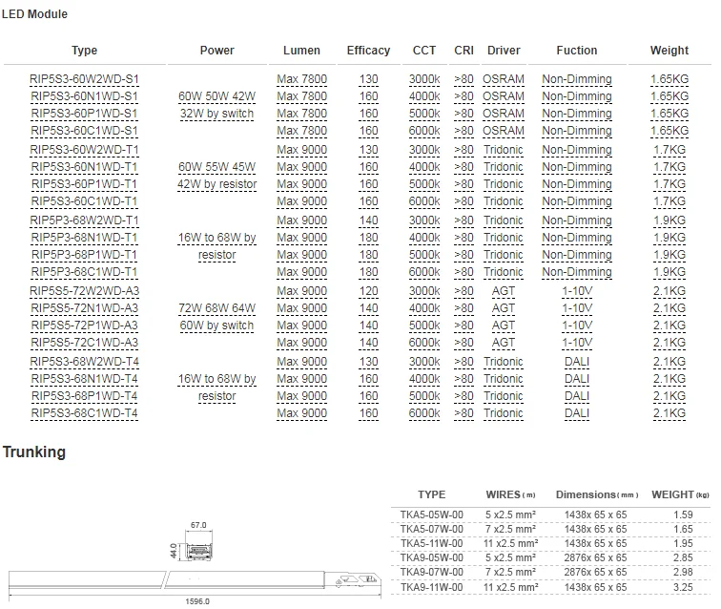Click the RIP5P3-68N1WD-T1 model name
The width and height of the screenshot is (721, 609).
tap(84, 238)
